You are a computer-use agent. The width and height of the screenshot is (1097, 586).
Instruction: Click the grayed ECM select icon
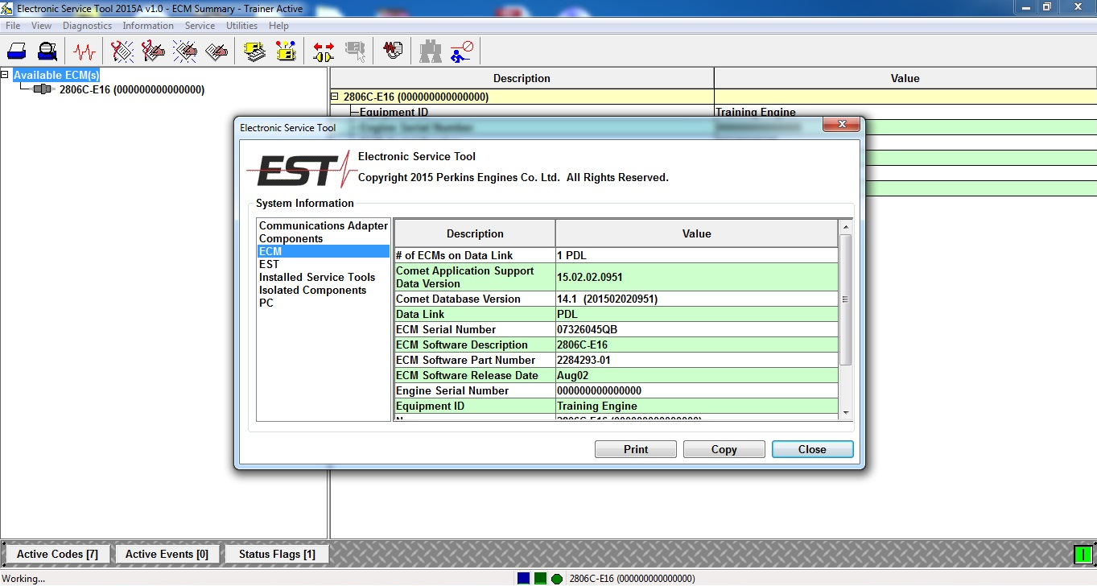pyautogui.click(x=355, y=52)
